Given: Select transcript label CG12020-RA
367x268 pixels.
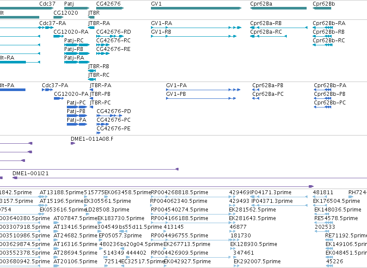Looking at the screenshot, I should pyautogui.click(x=71, y=32).
